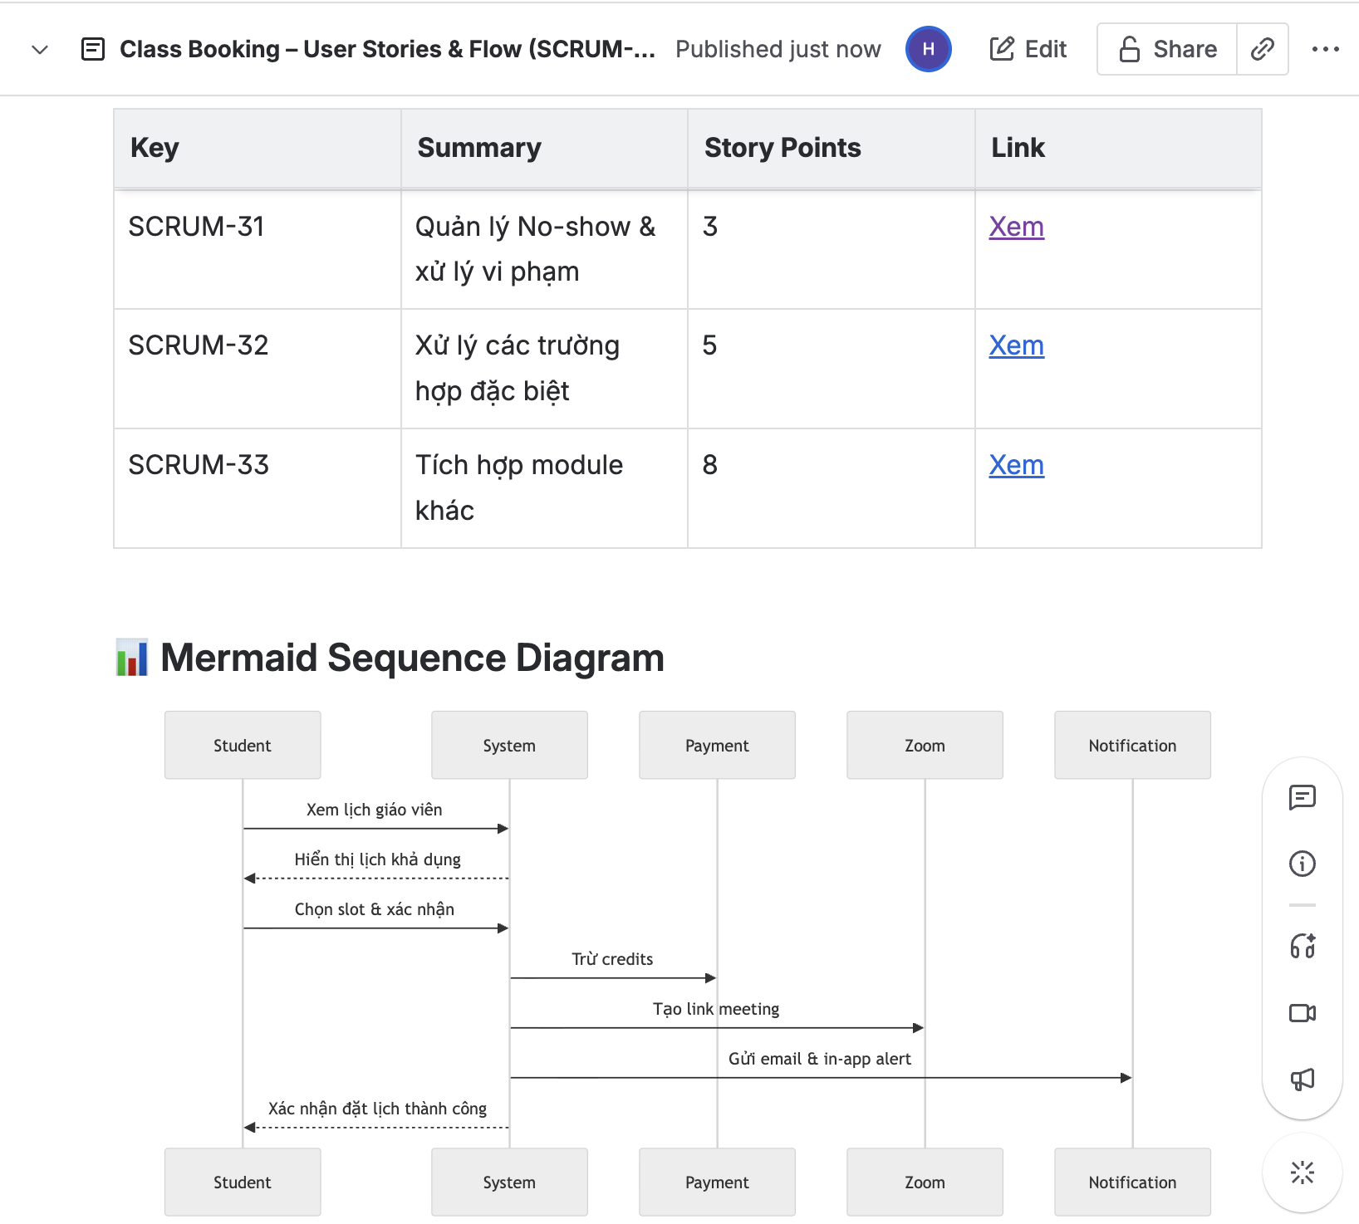Copy page link with chain icon
The height and width of the screenshot is (1224, 1359).
coord(1262,49)
